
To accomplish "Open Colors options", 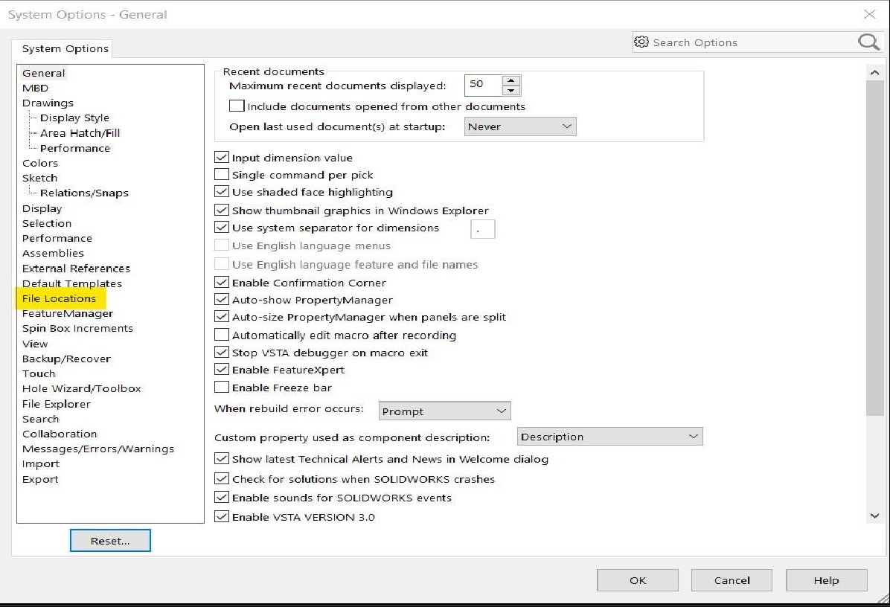I will [39, 163].
